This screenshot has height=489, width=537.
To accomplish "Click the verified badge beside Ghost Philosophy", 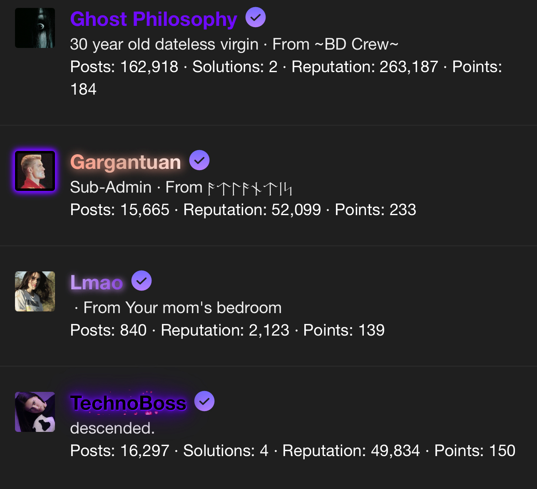I will coord(255,18).
